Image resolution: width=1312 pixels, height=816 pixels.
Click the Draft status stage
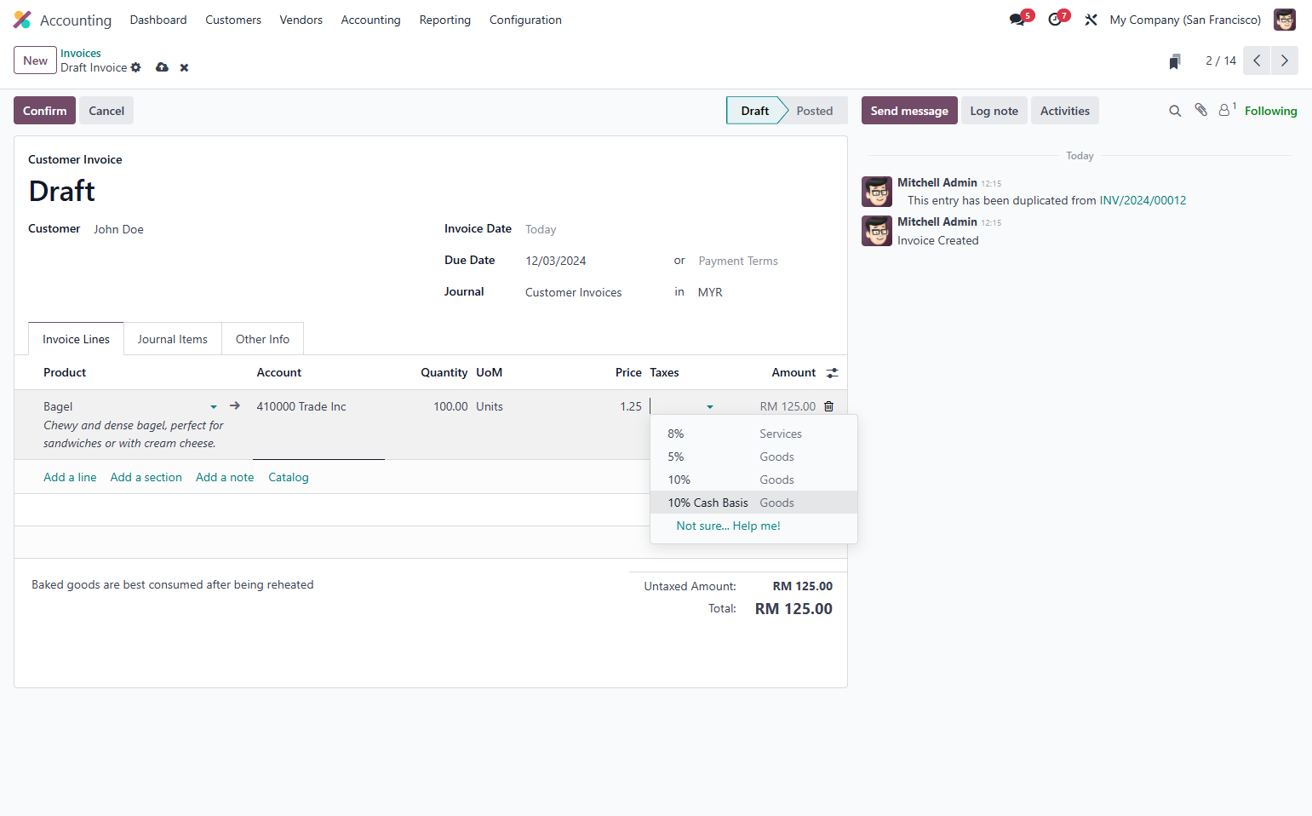tap(753, 111)
